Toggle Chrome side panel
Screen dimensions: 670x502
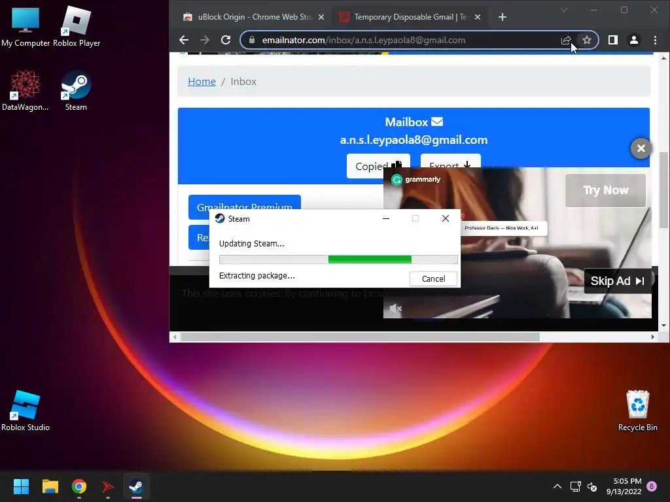click(x=612, y=40)
